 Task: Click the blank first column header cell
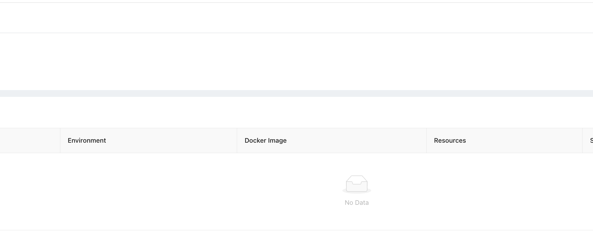(30, 141)
